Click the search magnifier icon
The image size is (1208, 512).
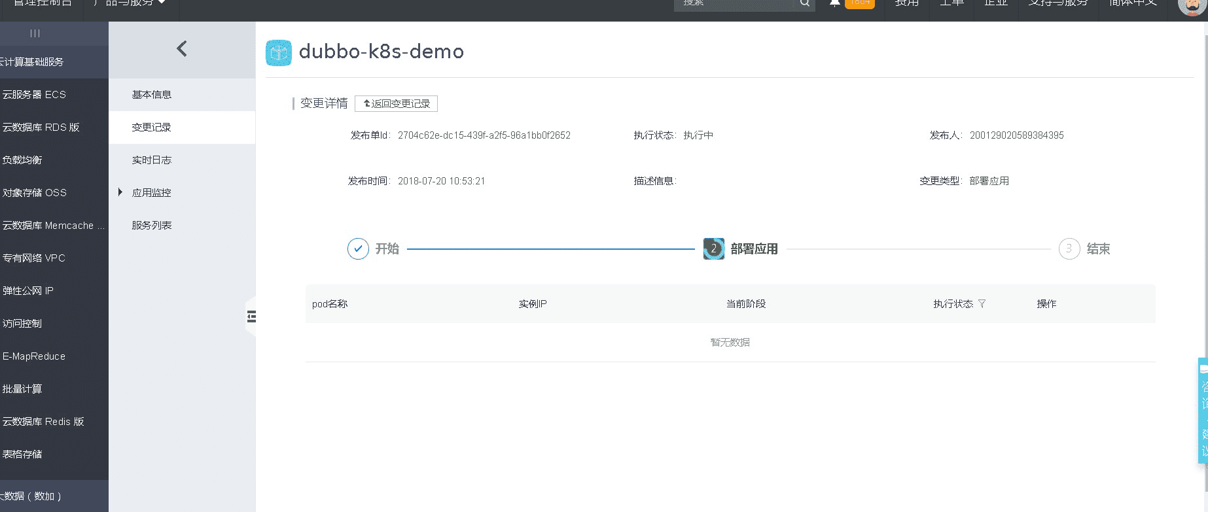(805, 3)
